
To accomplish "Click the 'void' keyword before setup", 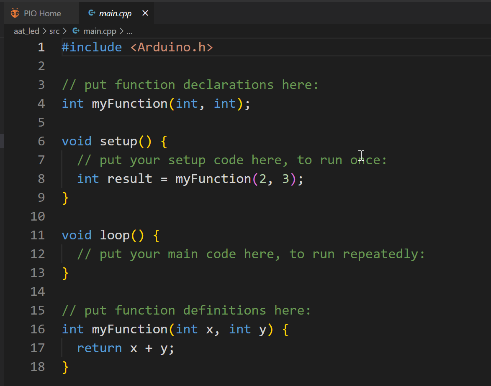I will (77, 141).
